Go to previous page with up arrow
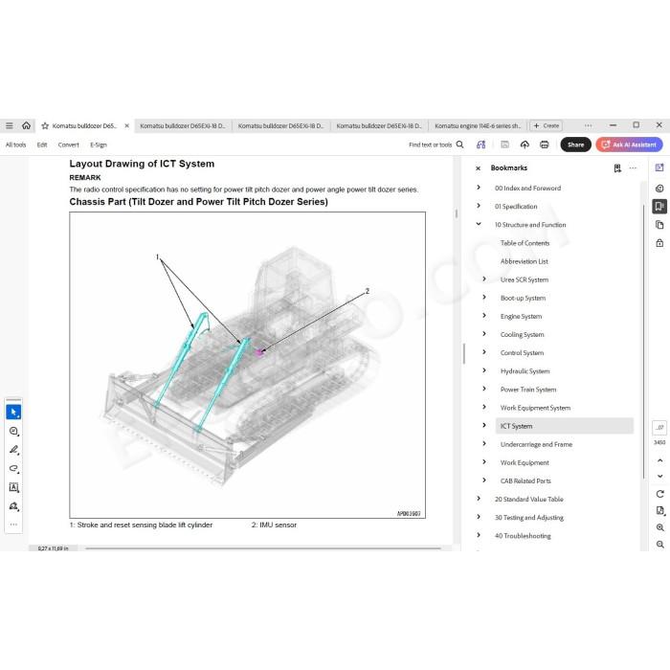The height and width of the screenshot is (670, 670). point(659,460)
